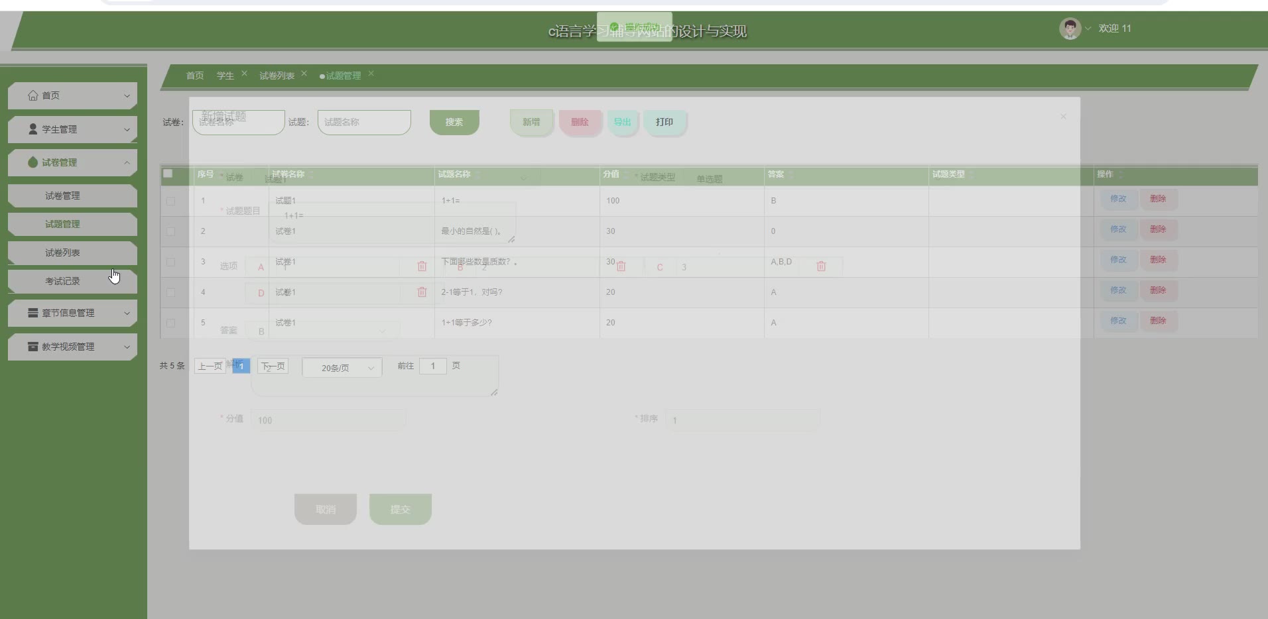This screenshot has width=1268, height=619.
Task: Collapse the 试卷管理 menu chevron
Action: 127,162
